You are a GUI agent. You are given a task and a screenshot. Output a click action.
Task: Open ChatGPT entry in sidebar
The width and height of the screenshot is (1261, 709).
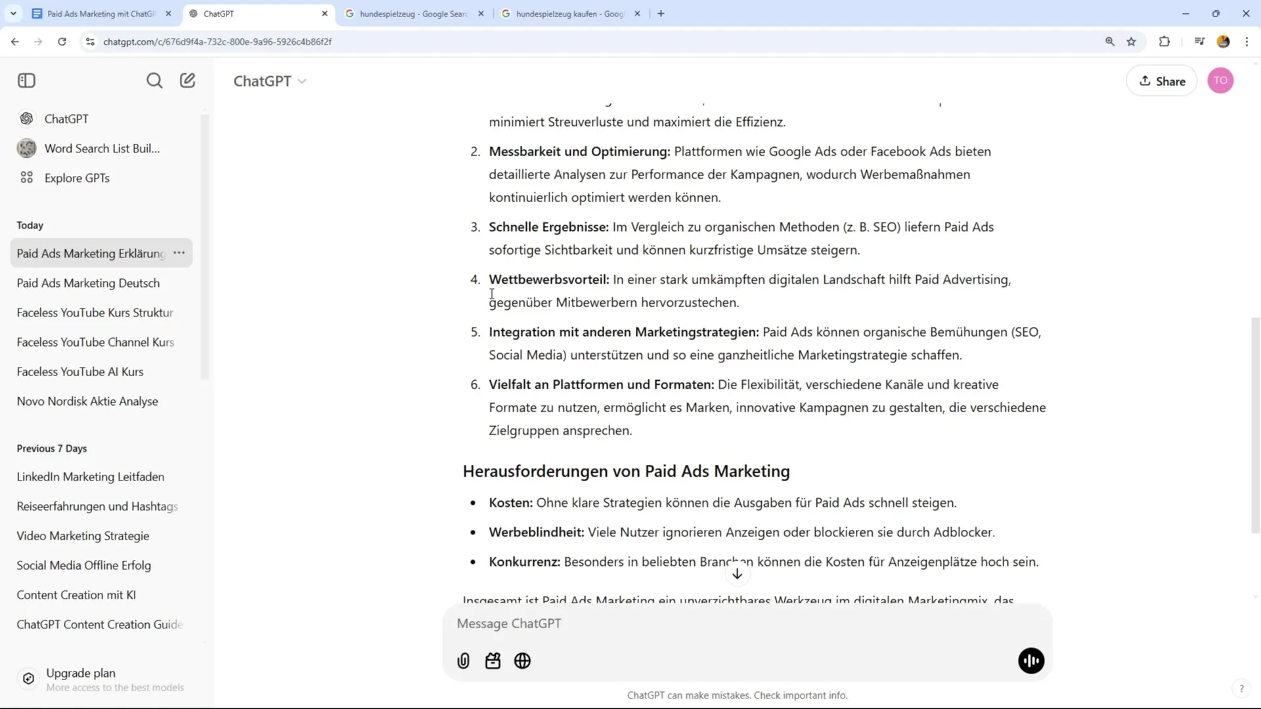(102, 119)
